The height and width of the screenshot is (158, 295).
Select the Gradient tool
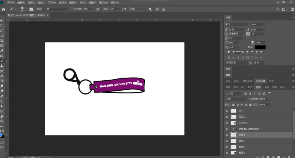(x=2, y=81)
